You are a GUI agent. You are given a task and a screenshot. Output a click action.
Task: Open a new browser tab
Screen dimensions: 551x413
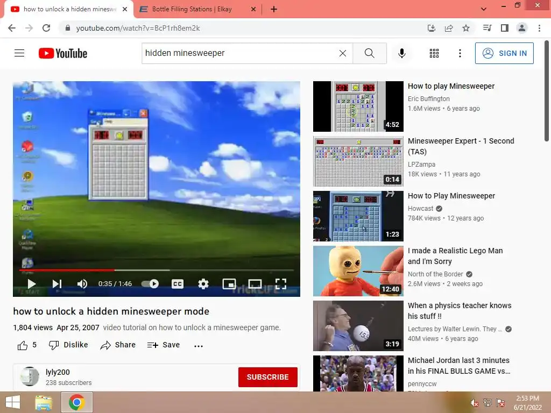tap(274, 9)
